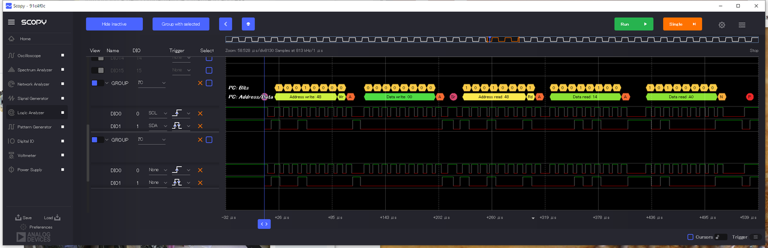Viewport: 768px width, 248px height.
Task: Open the general menu icon next to the gear
Action: pos(742,25)
